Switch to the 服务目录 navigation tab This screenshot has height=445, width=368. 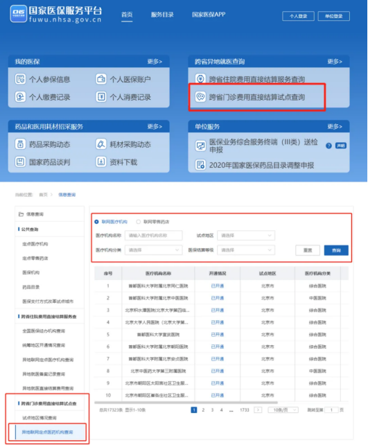click(162, 15)
